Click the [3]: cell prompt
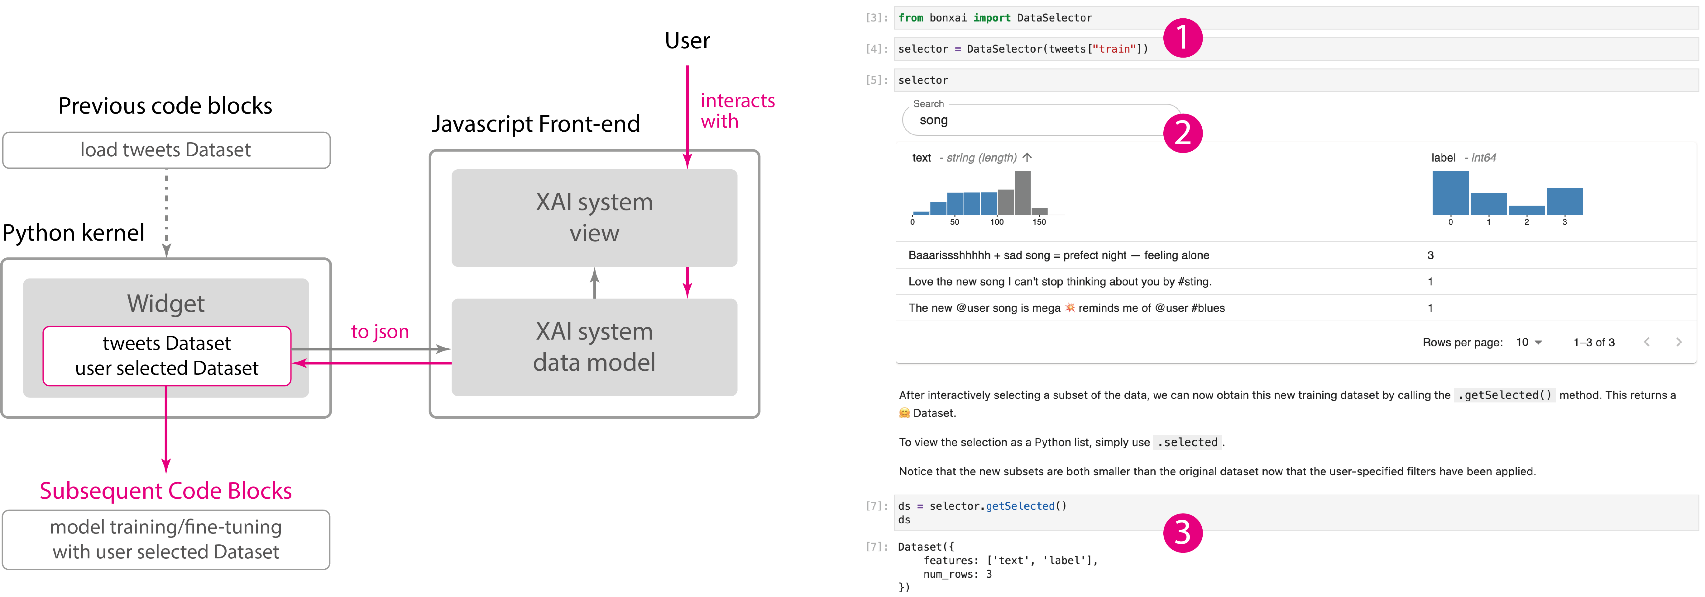 pyautogui.click(x=877, y=18)
